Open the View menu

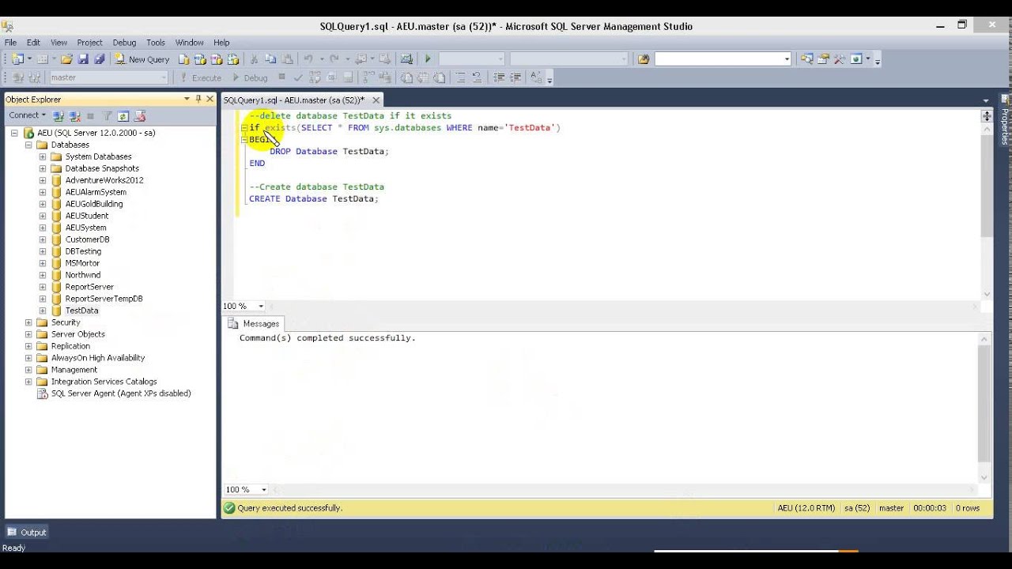click(59, 43)
